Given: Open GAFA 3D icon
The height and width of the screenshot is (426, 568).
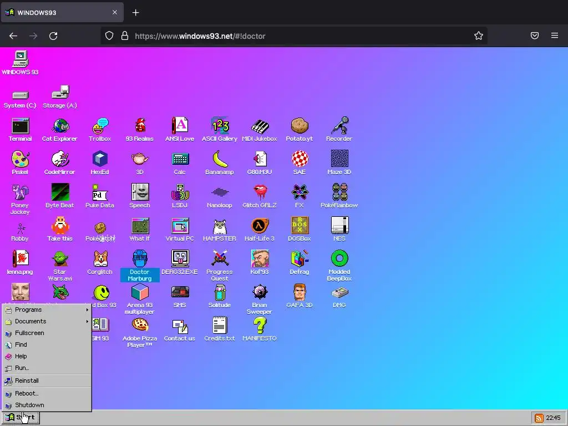Looking at the screenshot, I should tap(299, 296).
